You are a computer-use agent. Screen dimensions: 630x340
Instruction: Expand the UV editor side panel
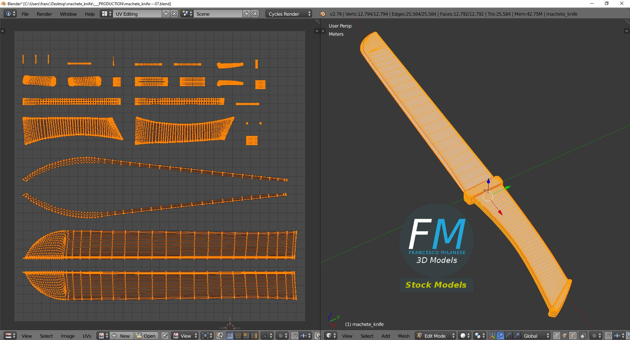[317, 31]
